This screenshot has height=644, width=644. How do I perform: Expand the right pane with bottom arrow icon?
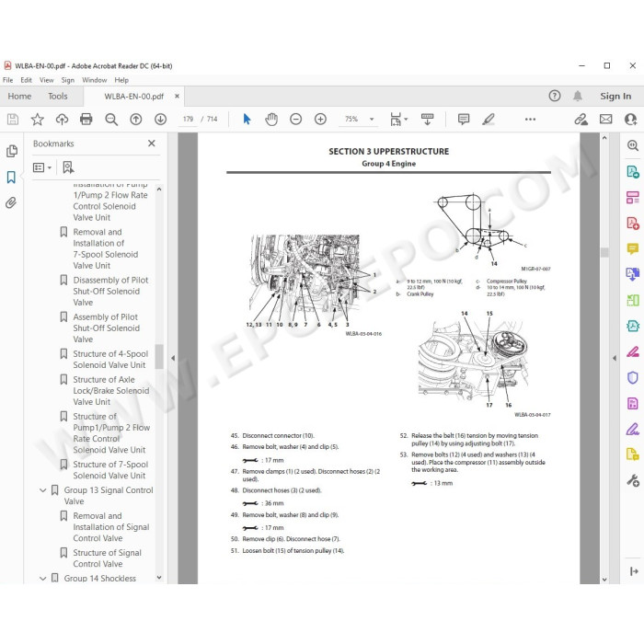point(634,571)
